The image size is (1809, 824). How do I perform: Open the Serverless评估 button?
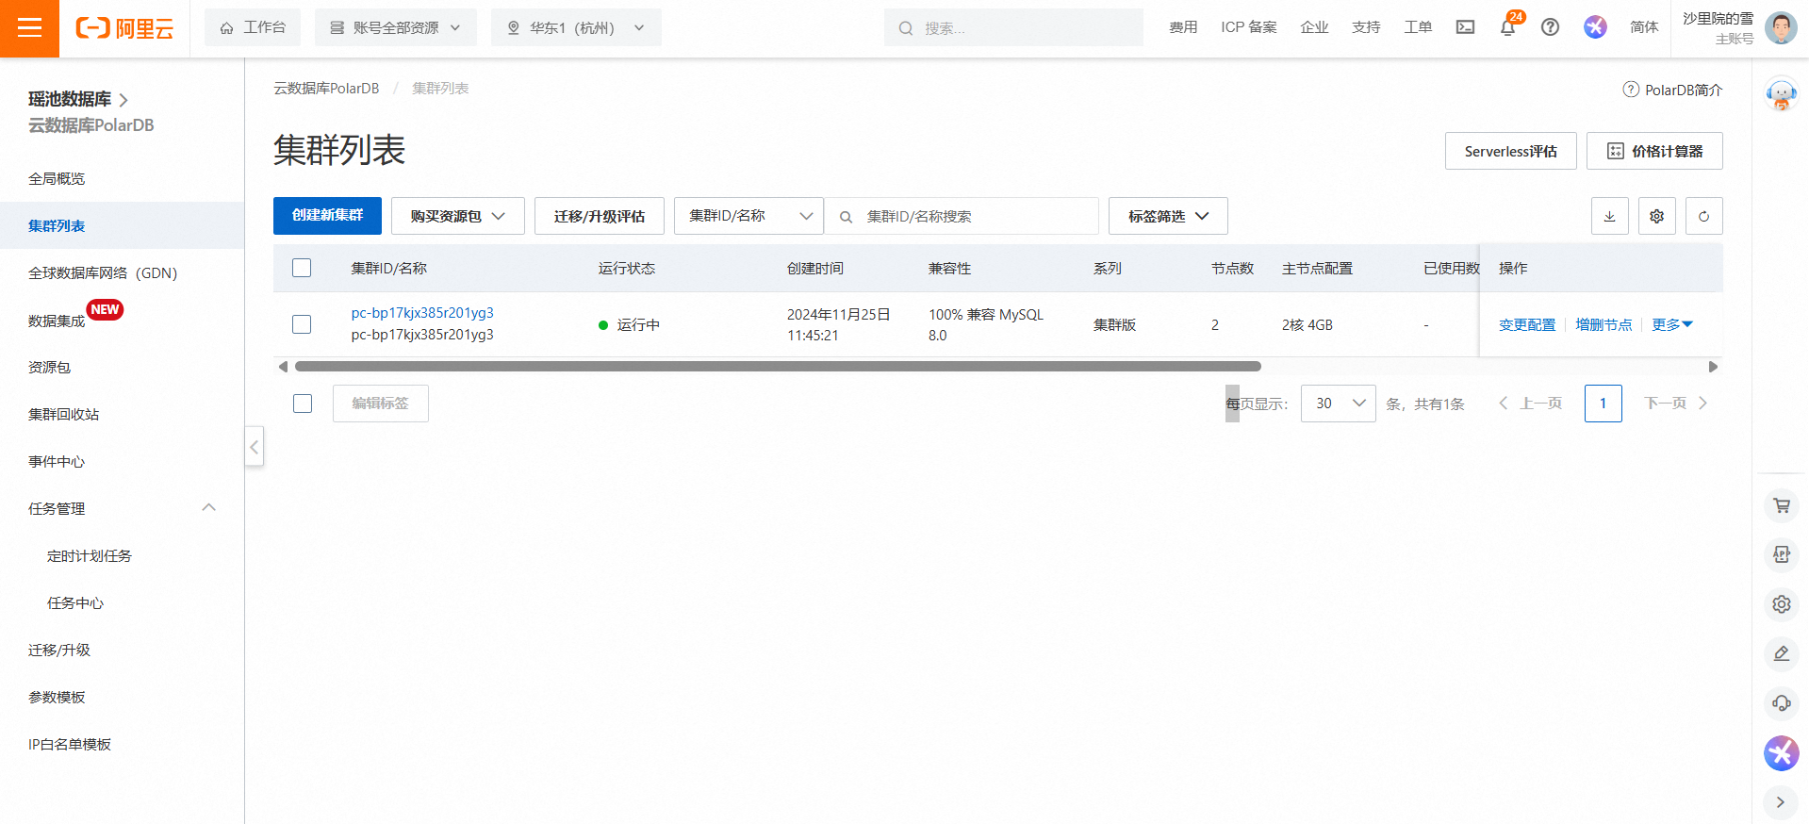point(1510,151)
